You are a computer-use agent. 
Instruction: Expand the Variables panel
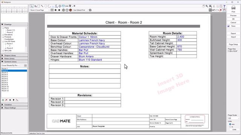pyautogui.click(x=2, y=105)
